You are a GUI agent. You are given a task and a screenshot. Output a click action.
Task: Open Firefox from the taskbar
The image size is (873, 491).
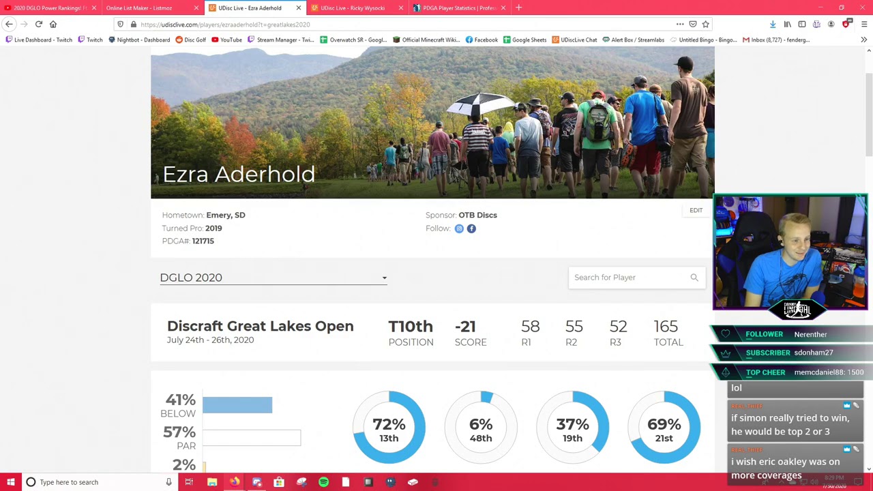pos(235,482)
